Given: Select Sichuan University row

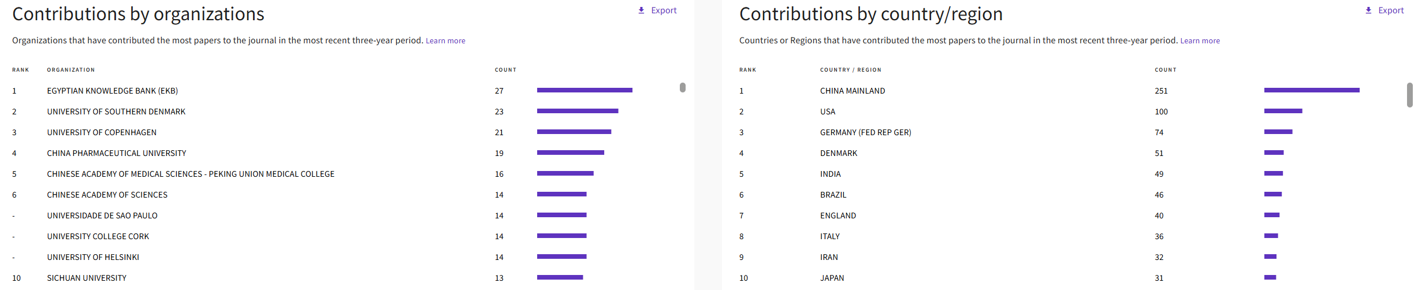Looking at the screenshot, I should click(x=347, y=278).
